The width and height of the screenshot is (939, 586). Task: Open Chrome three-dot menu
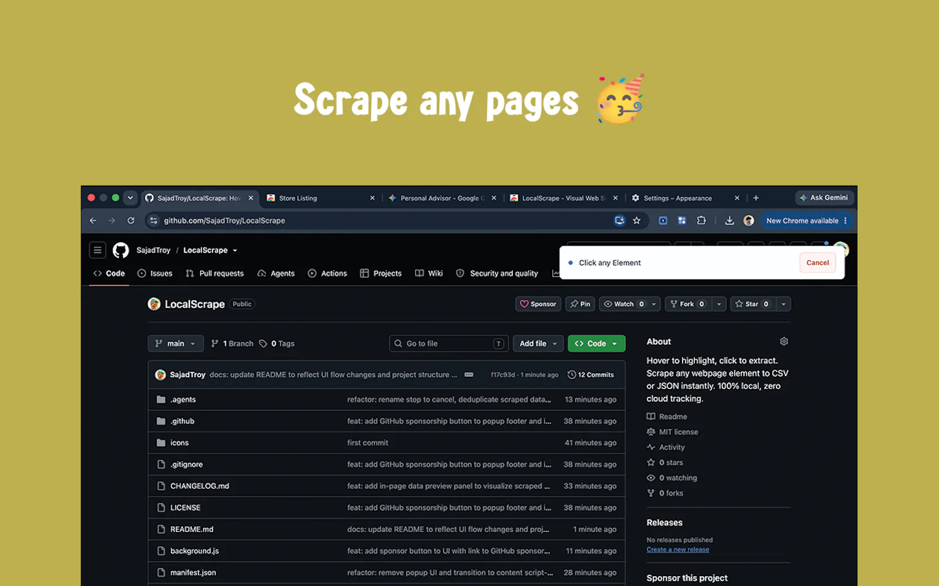845,220
